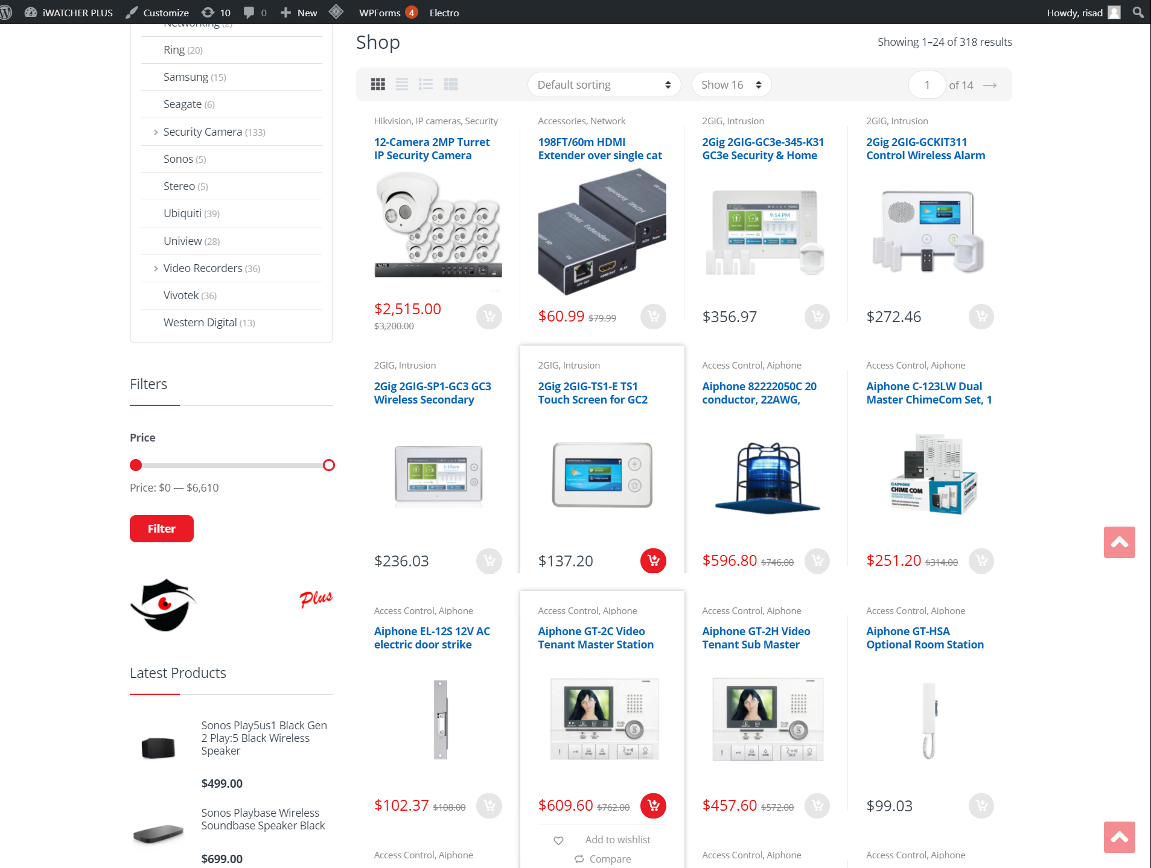The height and width of the screenshot is (868, 1151).
Task: Open site search from admin bar magnifier
Action: (x=1137, y=12)
